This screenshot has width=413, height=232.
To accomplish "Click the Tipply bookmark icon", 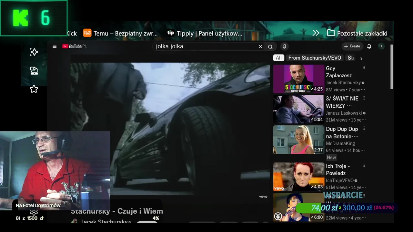I will (171, 33).
